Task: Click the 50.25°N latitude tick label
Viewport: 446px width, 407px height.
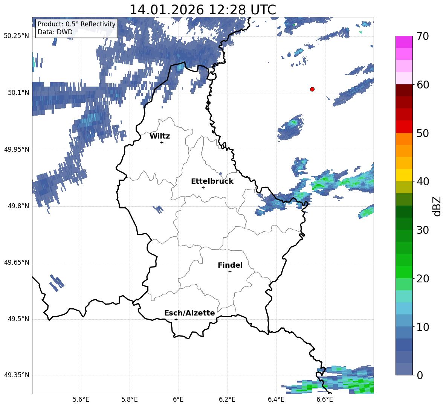Action: 17,36
